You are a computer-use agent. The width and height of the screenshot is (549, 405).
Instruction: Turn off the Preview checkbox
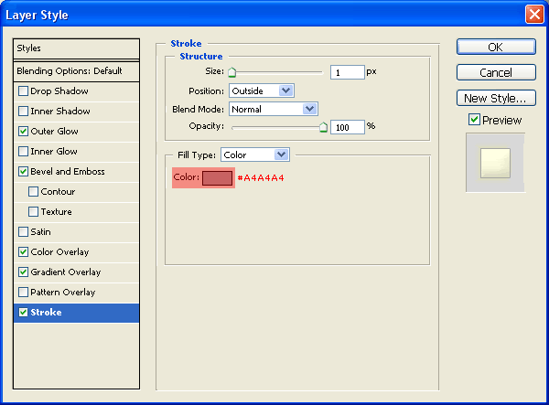474,120
